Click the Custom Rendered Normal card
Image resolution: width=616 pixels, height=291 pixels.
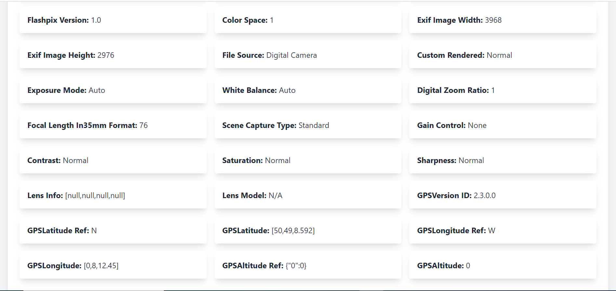pyautogui.click(x=502, y=55)
